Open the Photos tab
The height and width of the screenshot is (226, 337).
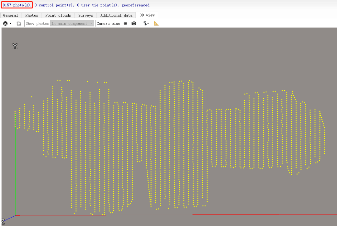(32, 15)
